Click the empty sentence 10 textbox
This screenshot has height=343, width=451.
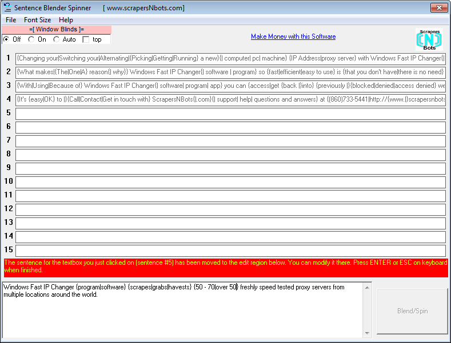pos(230,182)
